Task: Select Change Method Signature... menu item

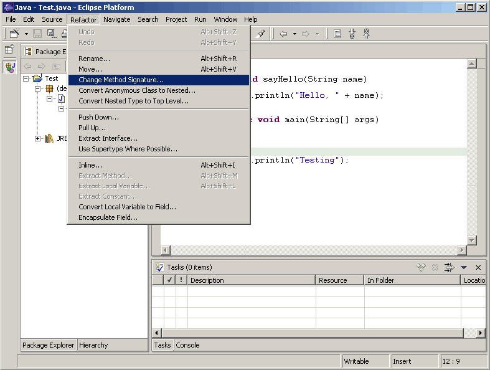Action: click(x=159, y=80)
